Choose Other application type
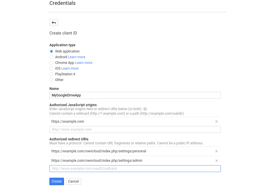Image resolution: width=278 pixels, height=186 pixels. click(x=51, y=80)
